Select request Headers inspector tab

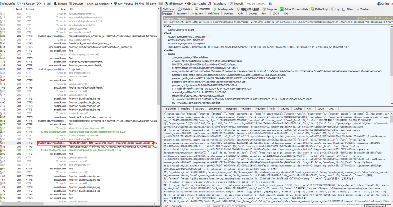tap(168, 13)
